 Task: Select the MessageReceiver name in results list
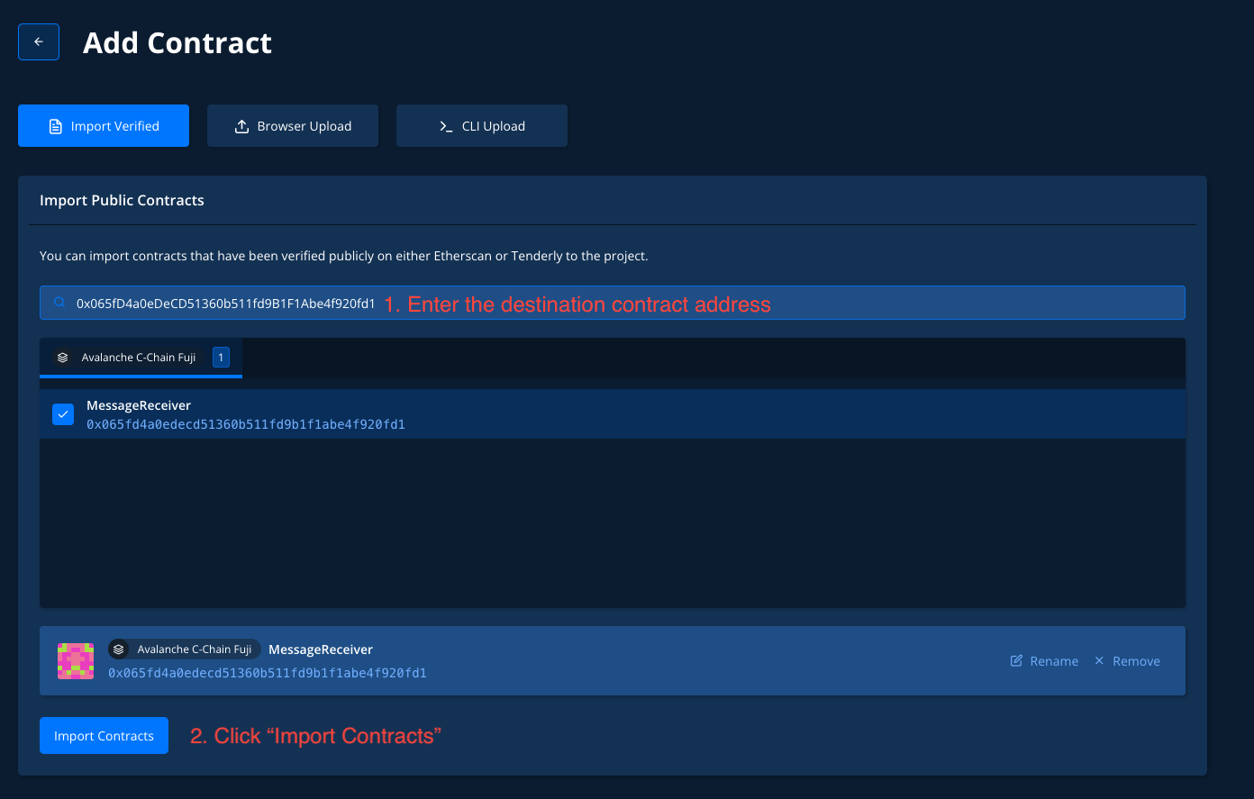[x=139, y=405]
